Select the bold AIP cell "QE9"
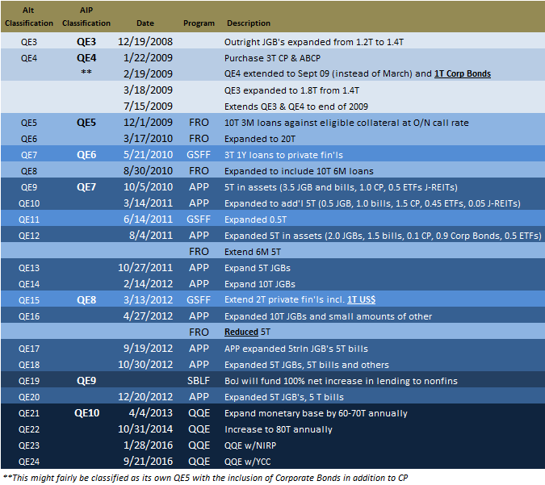 tap(86, 381)
